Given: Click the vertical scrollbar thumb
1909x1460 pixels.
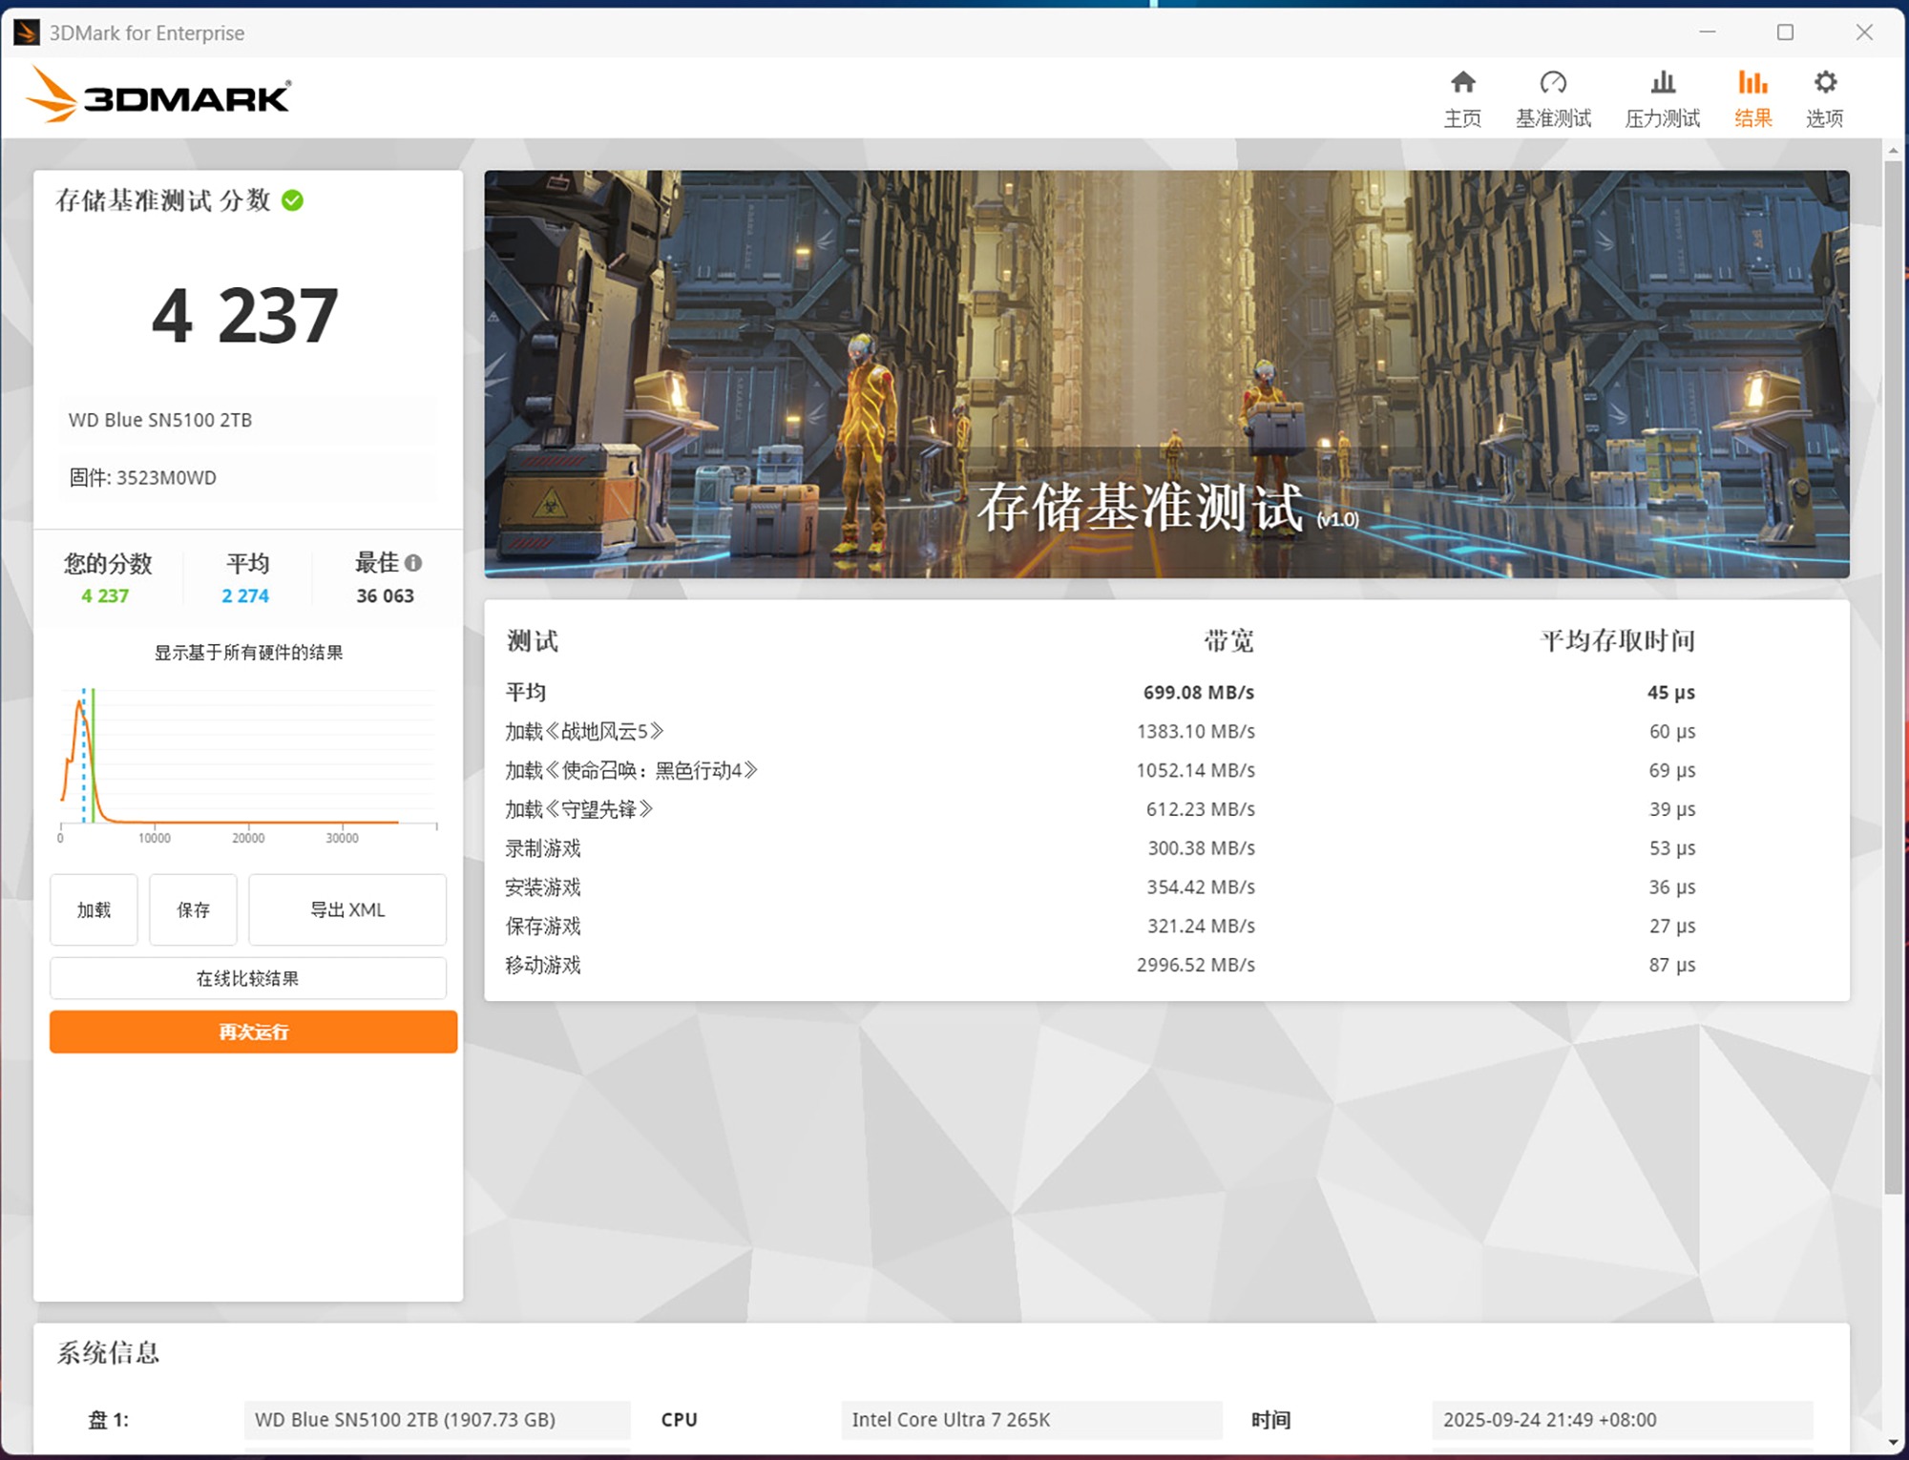Looking at the screenshot, I should click(1893, 668).
